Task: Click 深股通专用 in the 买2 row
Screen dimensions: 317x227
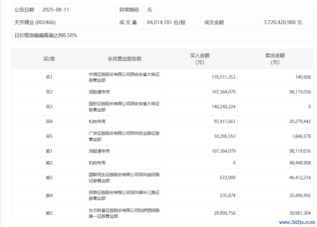Action: [x=99, y=92]
